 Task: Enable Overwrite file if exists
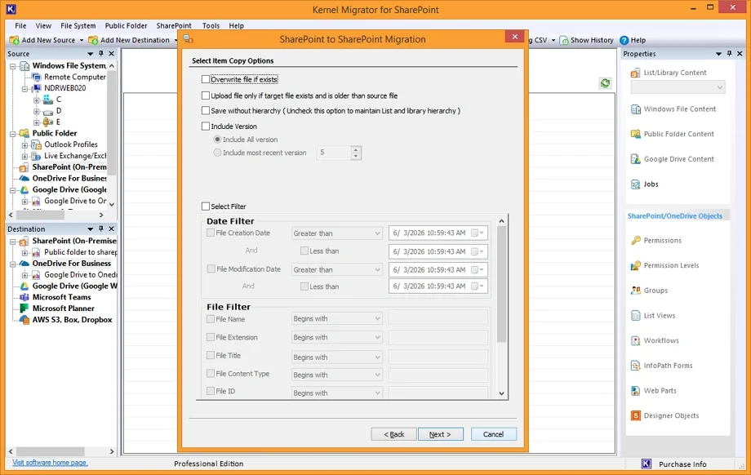click(x=206, y=79)
